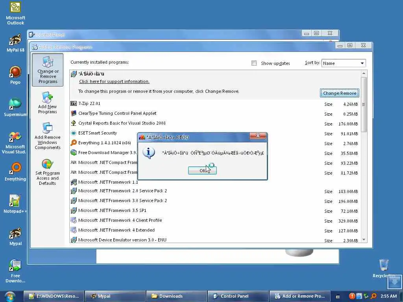The image size is (403, 302).
Task: Open MyPal 68 desktop shortcut
Action: (x=15, y=43)
